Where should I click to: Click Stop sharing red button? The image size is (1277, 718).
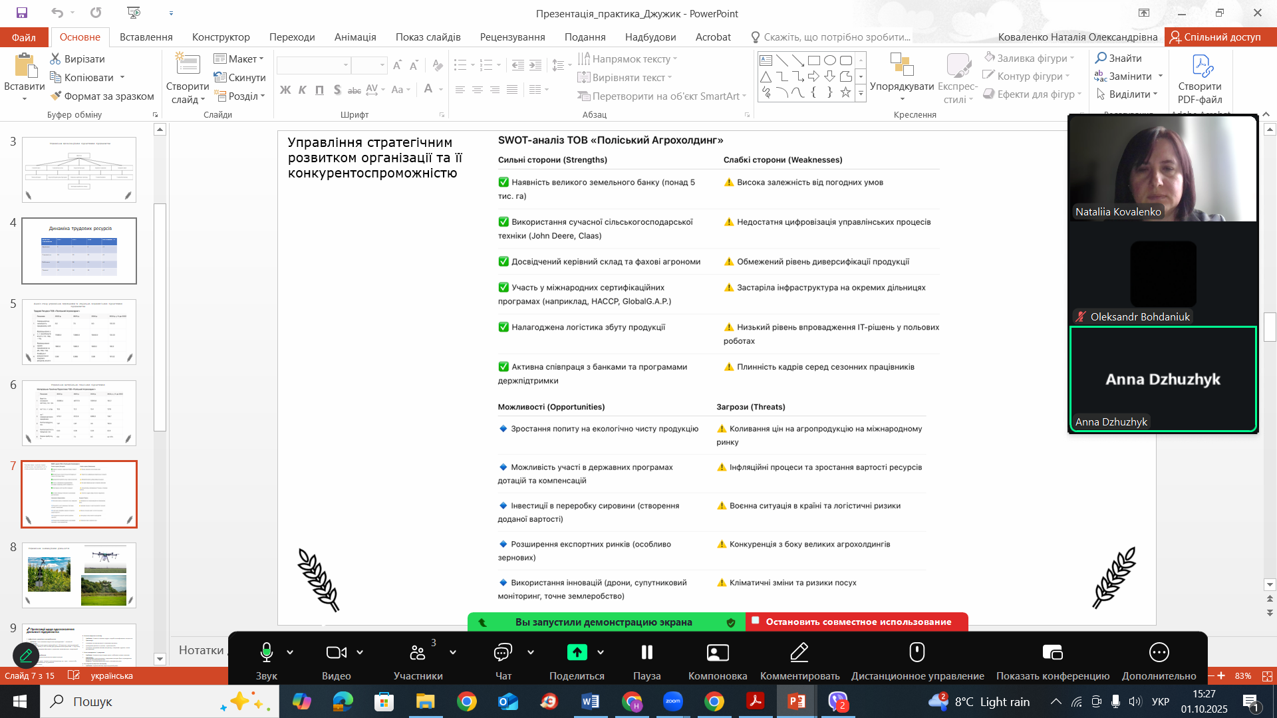tap(857, 622)
